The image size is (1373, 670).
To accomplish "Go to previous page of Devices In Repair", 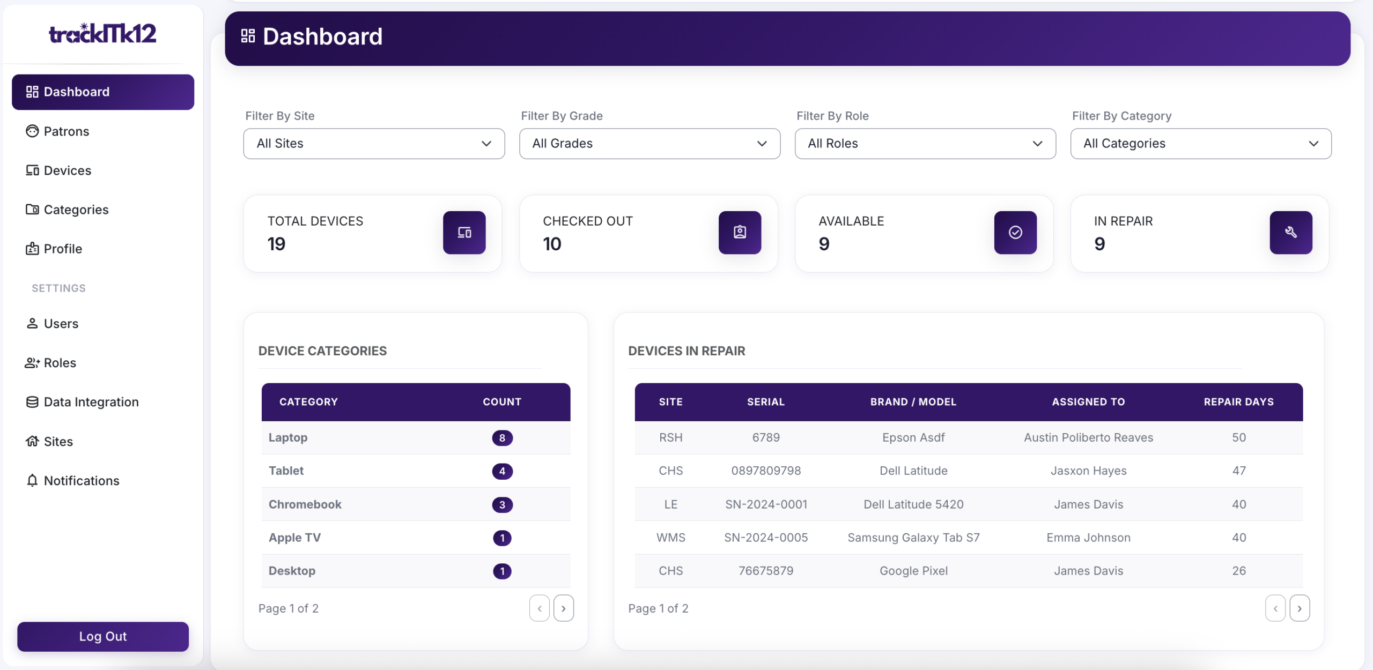I will [x=1275, y=608].
